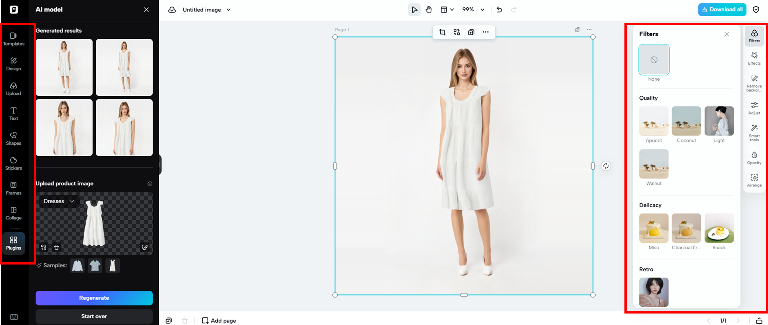Activate the hand pan tool
768x325 pixels.
429,10
